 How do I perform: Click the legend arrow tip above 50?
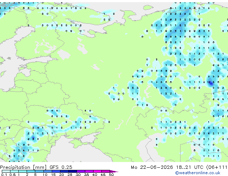click(x=114, y=171)
